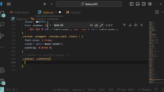This screenshot has width=164, height=92.
Task: Open the Accounts icon
Action: pyautogui.click(x=2, y=70)
